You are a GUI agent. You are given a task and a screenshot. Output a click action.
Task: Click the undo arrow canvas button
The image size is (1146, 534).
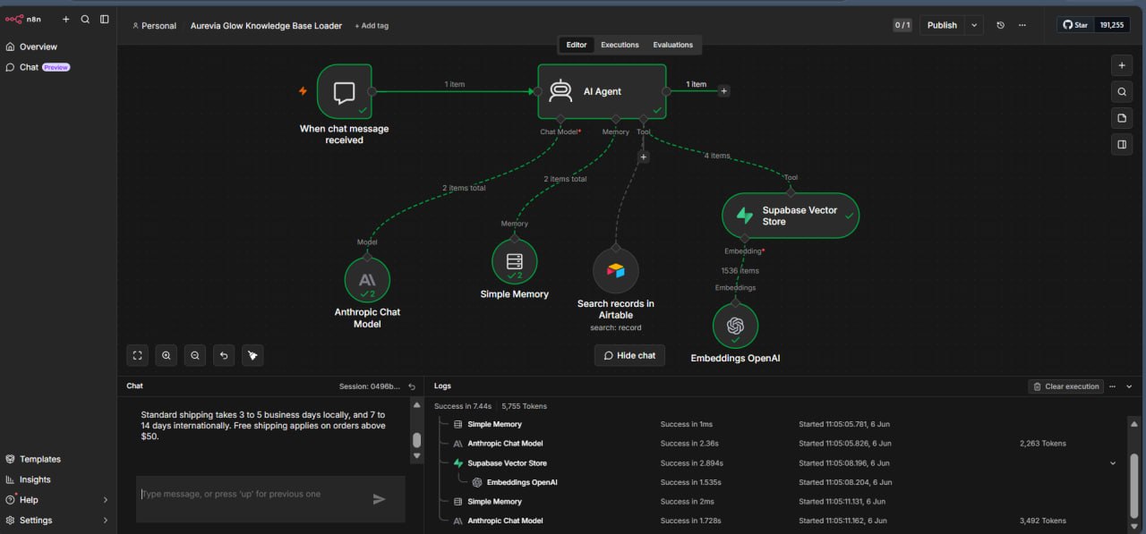point(224,355)
